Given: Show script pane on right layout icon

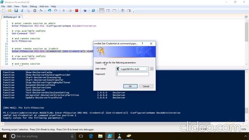Looking at the screenshot, I should pos(108,10).
